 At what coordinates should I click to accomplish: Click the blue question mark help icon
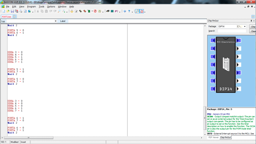(129, 11)
